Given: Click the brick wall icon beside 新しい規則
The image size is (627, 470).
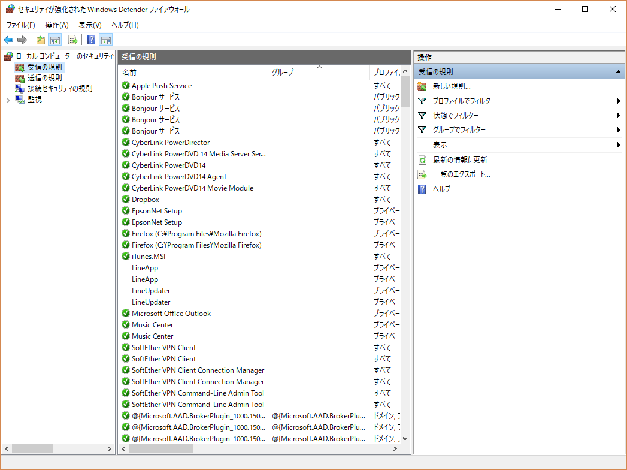Looking at the screenshot, I should click(x=422, y=86).
